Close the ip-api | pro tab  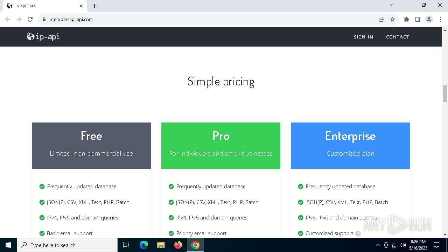point(81,6)
